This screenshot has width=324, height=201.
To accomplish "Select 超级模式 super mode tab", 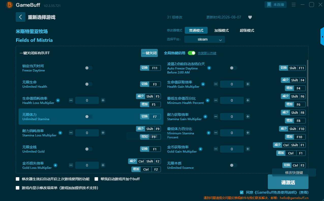I will coord(247,30).
